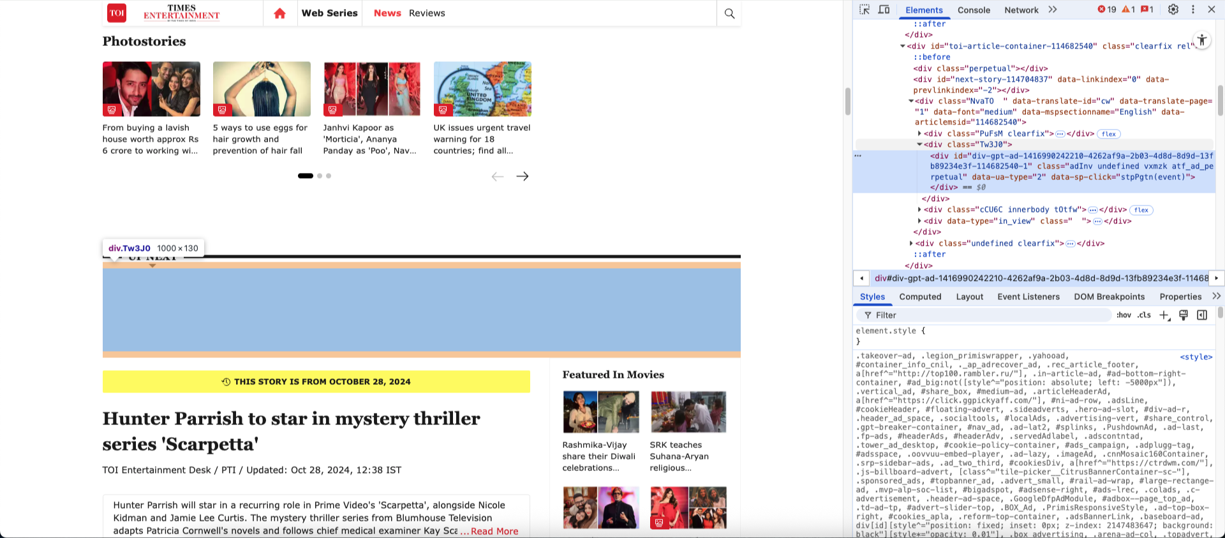Toggle the :hov element state button
This screenshot has height=538, width=1225.
tap(1124, 315)
